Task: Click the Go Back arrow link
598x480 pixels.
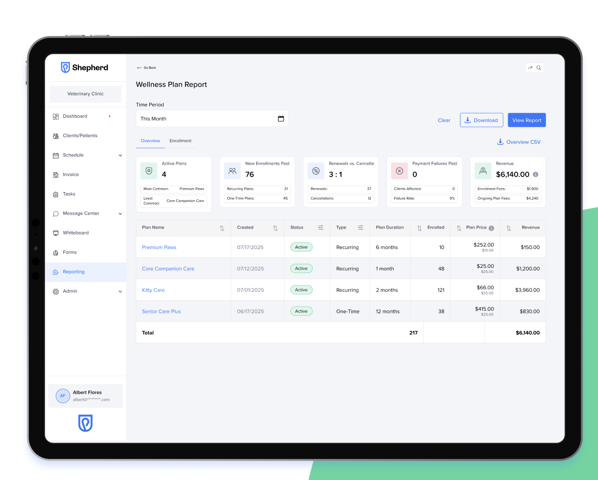Action: [x=146, y=68]
